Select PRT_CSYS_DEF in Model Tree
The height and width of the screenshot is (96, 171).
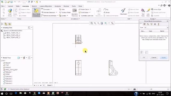[x=11, y=70]
